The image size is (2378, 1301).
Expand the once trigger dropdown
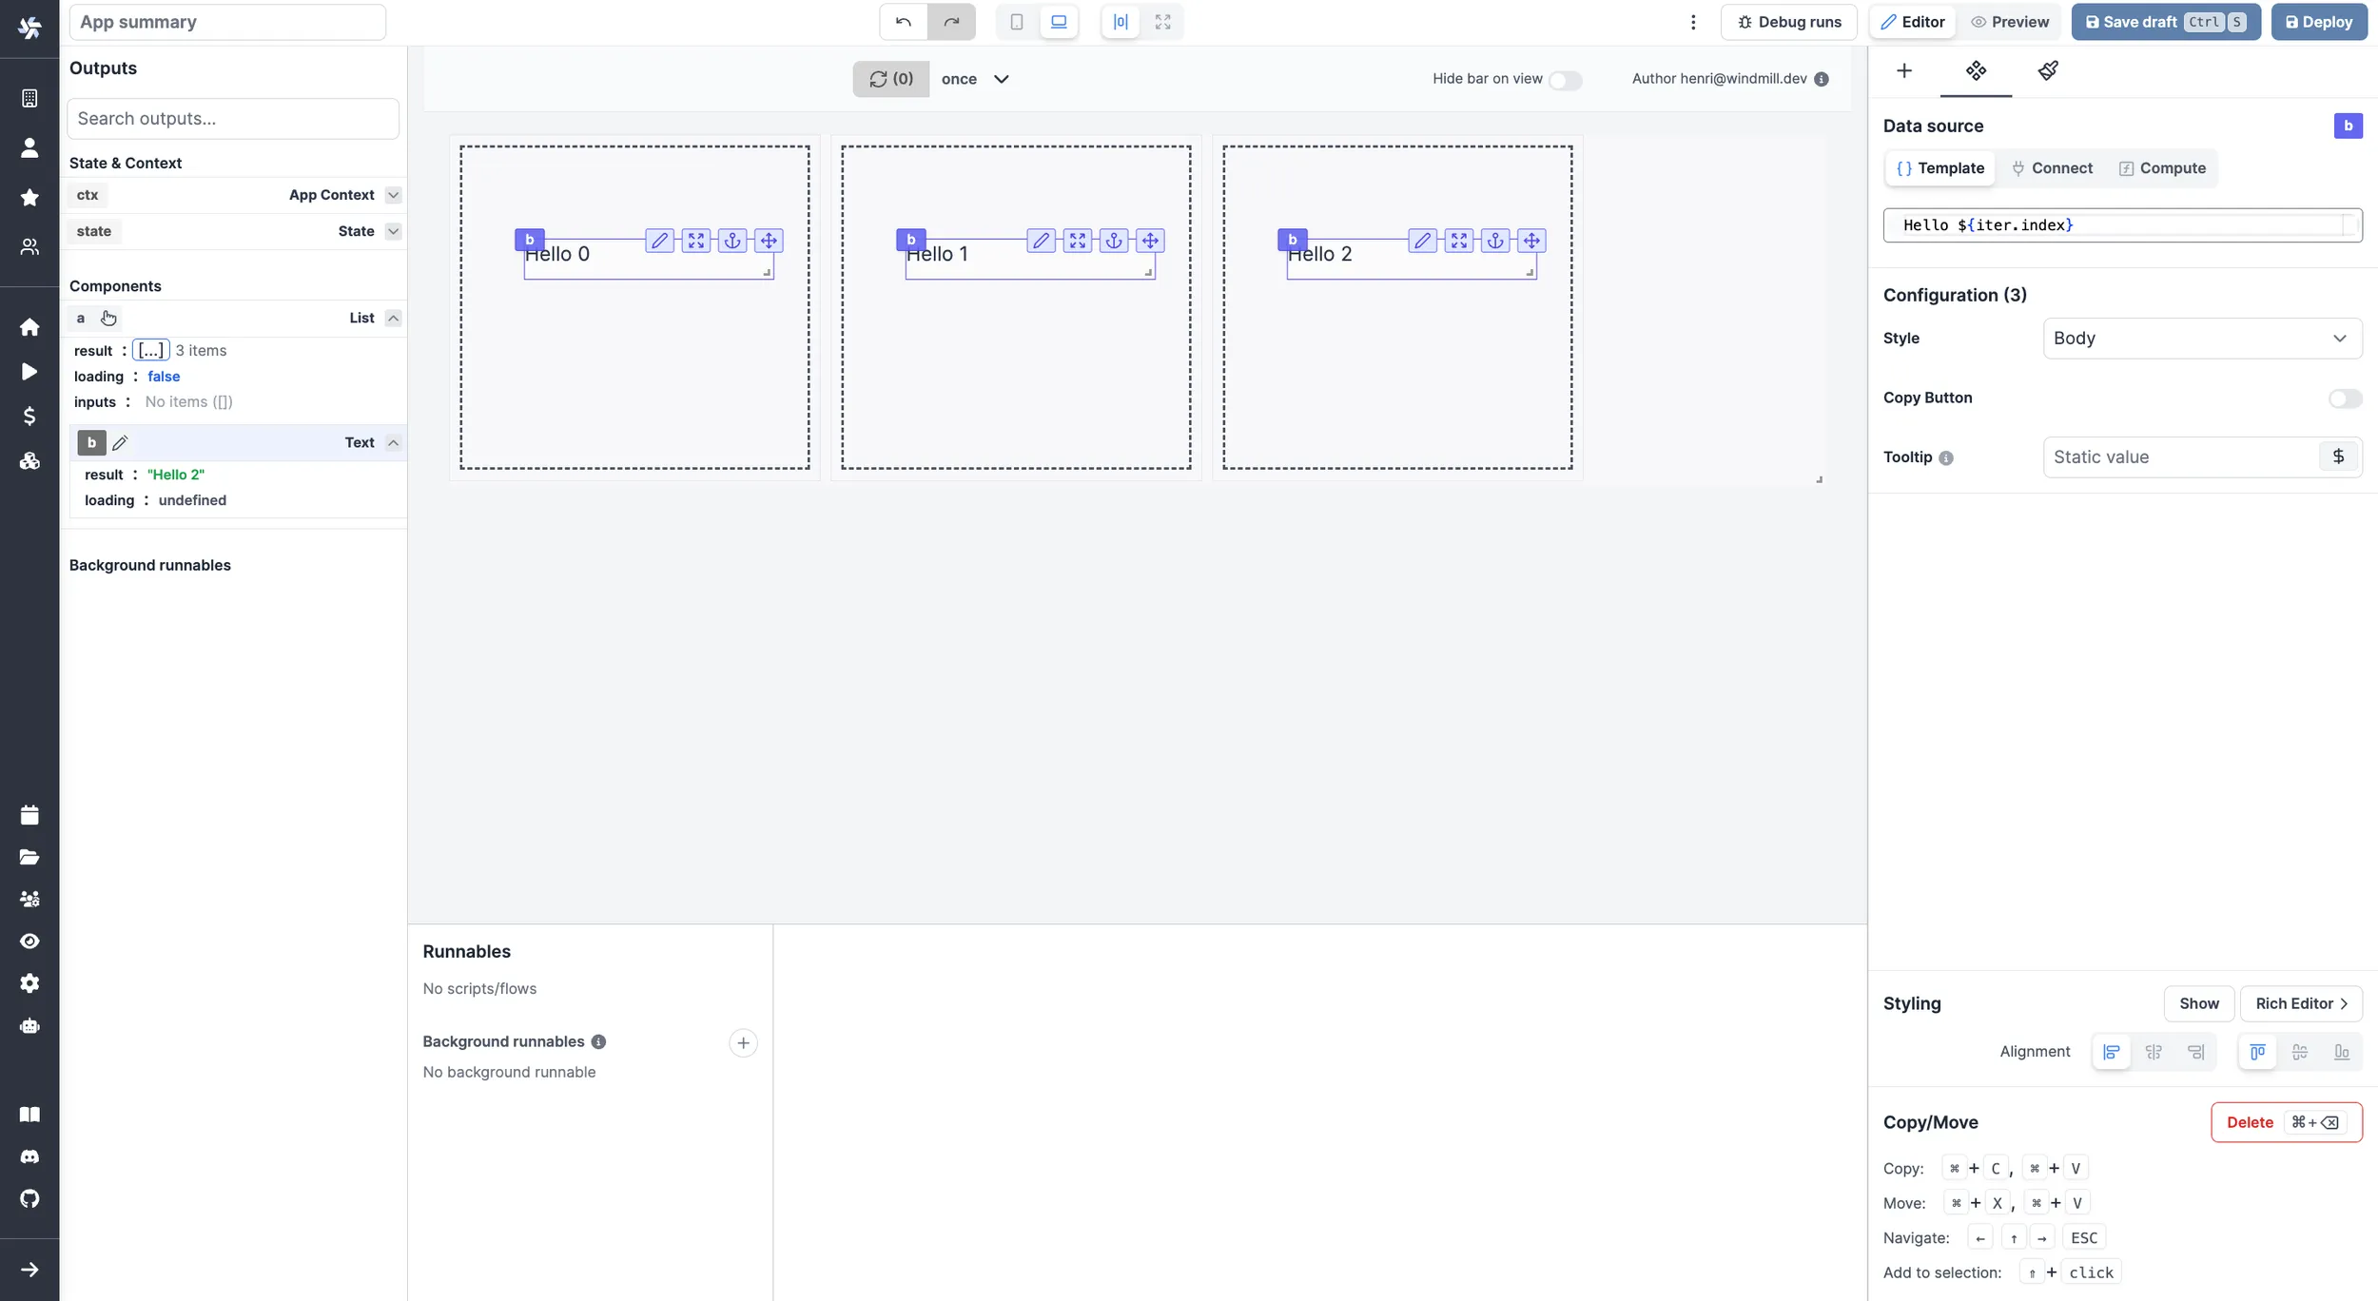point(1000,79)
